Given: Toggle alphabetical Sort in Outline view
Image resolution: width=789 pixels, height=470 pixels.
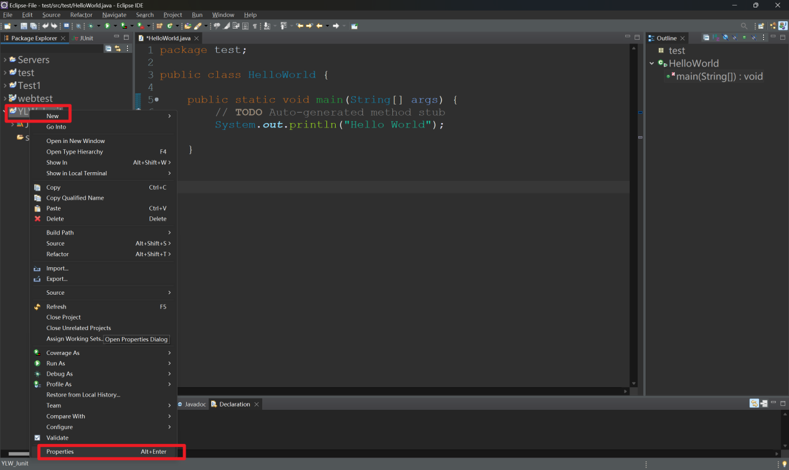Looking at the screenshot, I should click(x=716, y=37).
